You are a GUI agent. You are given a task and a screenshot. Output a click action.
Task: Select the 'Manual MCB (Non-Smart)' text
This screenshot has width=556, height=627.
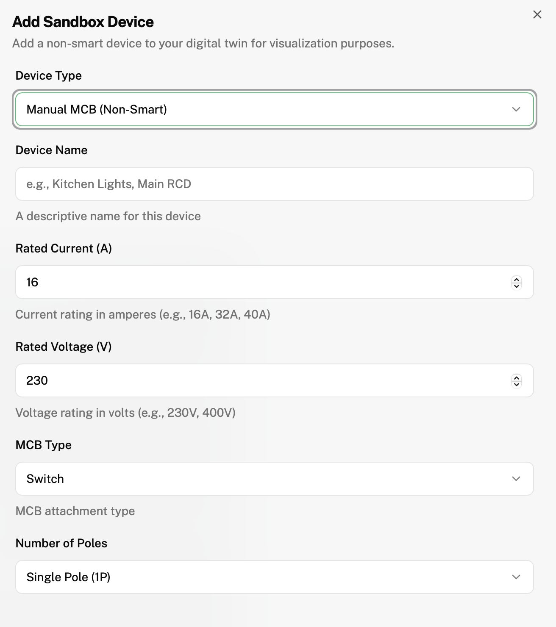pos(97,109)
